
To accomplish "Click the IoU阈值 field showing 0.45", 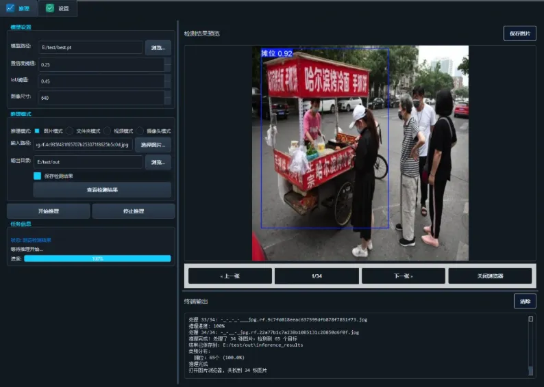I will pyautogui.click(x=101, y=81).
